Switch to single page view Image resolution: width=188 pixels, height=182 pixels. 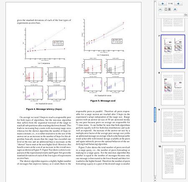click(166, 9)
